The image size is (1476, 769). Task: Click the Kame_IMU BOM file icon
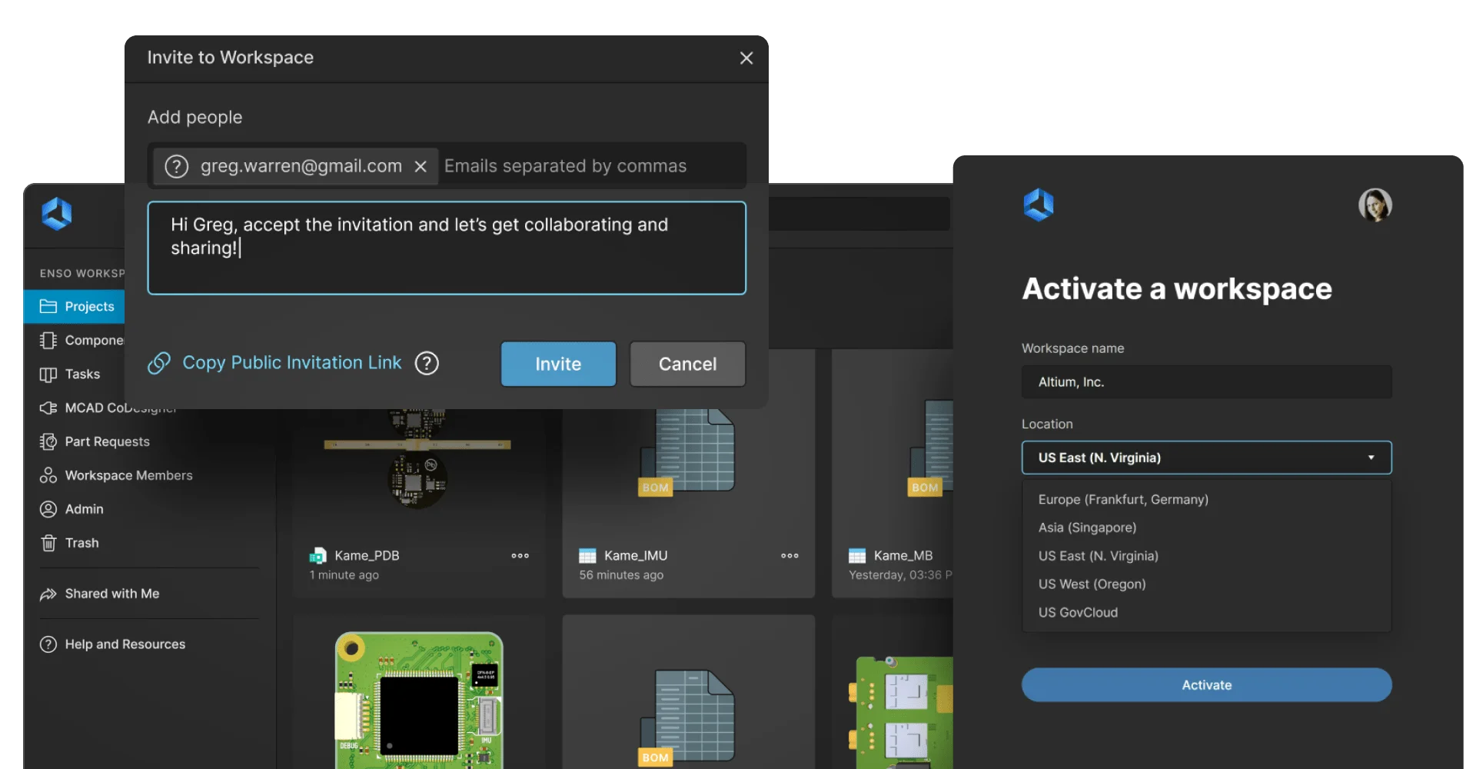pos(587,555)
